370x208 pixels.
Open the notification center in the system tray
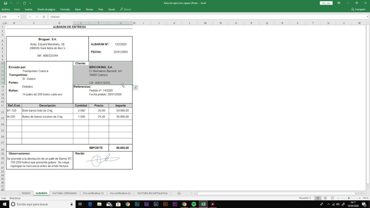(364, 204)
